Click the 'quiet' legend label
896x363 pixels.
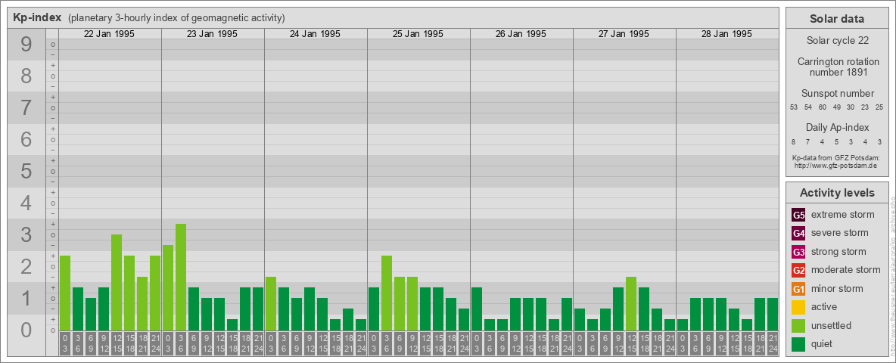click(823, 343)
